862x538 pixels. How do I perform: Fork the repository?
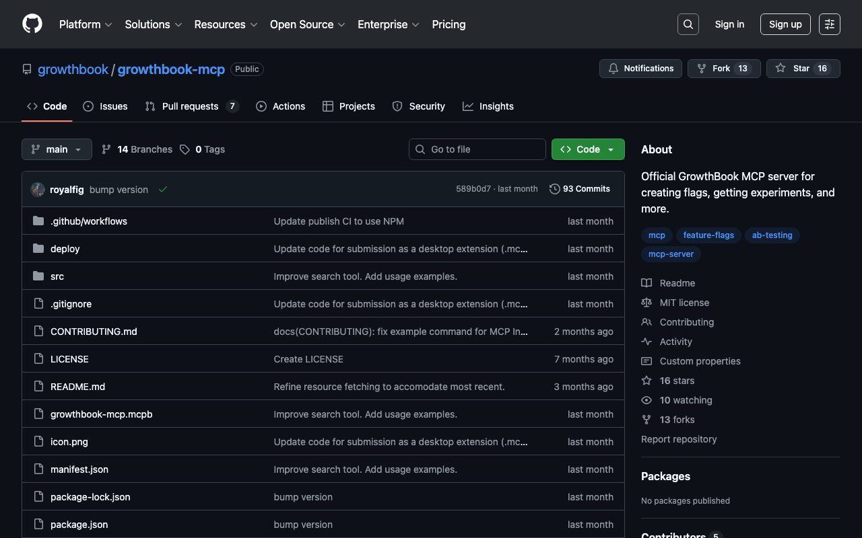pyautogui.click(x=723, y=69)
